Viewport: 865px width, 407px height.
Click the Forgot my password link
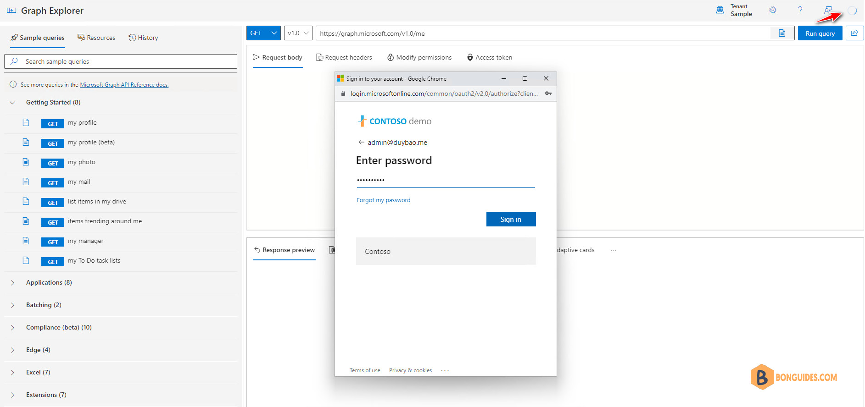[384, 200]
